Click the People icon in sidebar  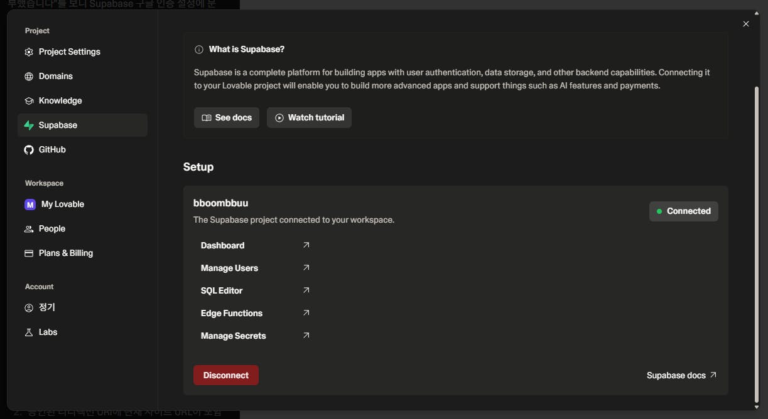pos(29,229)
